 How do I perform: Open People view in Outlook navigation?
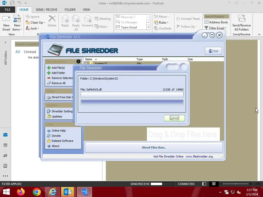pos(5,155)
